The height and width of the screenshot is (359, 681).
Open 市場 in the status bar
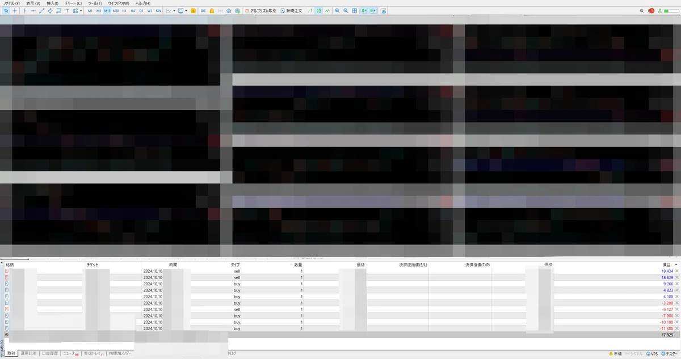(616, 353)
